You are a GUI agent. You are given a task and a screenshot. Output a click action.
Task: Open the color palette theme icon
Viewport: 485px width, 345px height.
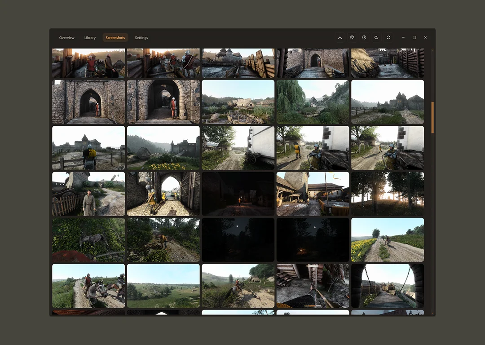(352, 37)
